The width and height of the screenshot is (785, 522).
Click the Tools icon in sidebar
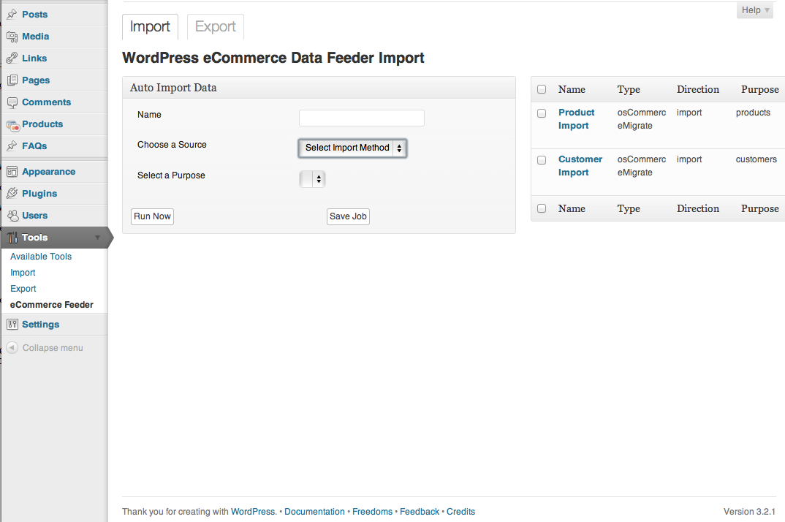point(12,238)
